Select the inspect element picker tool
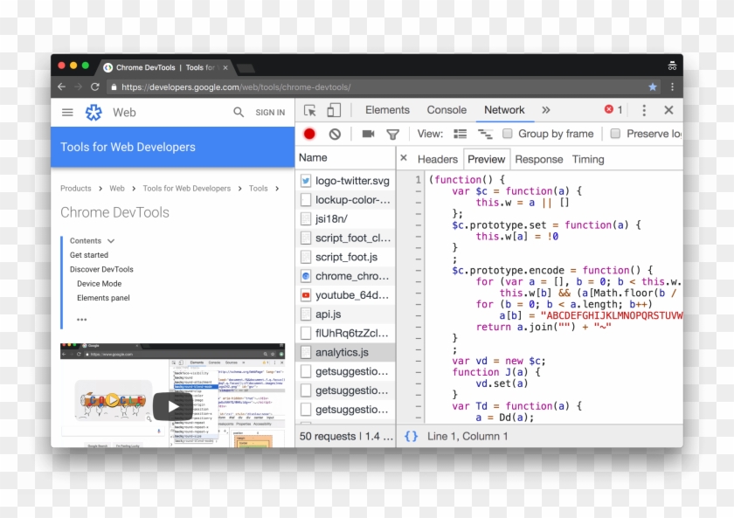This screenshot has width=734, height=518. pos(310,110)
